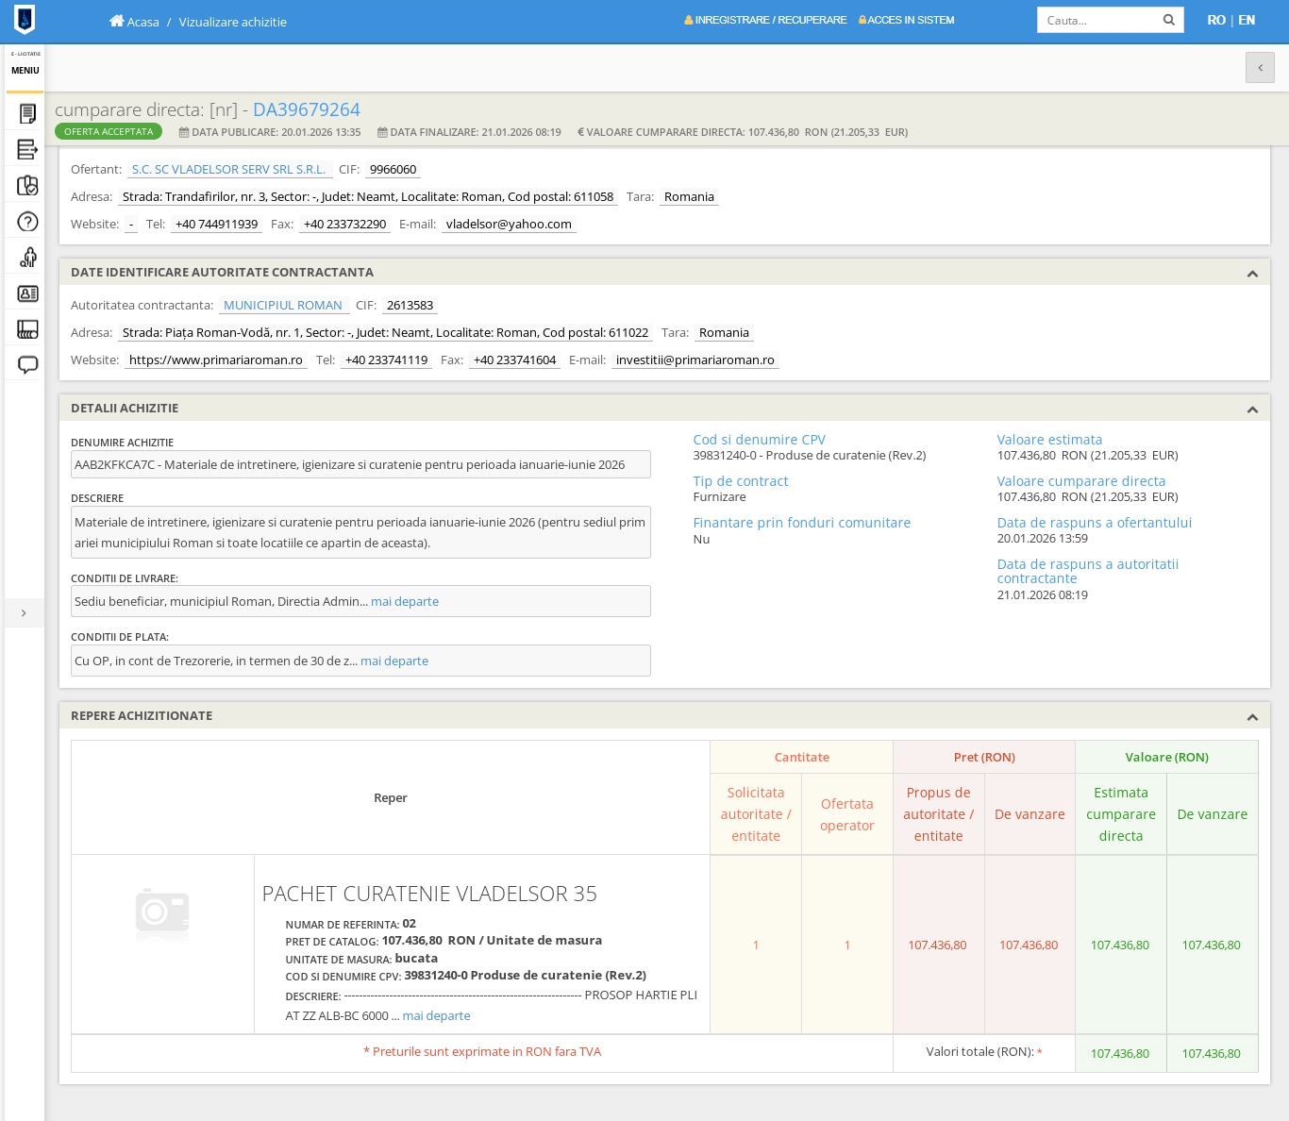Click the help question mark icon
The width and height of the screenshot is (1289, 1121).
[27, 222]
